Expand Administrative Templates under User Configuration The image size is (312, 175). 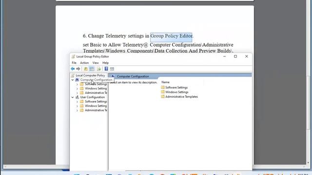(x=77, y=110)
